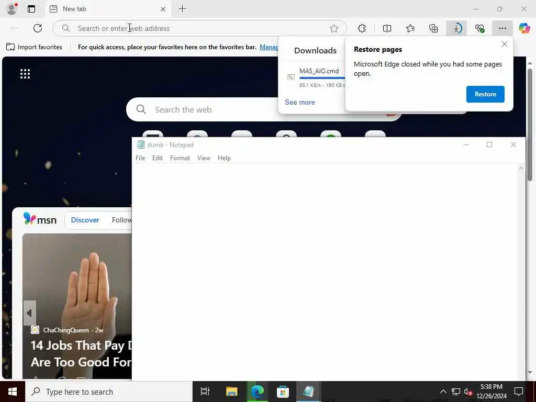Click Import favorites on favorites bar
This screenshot has width=536, height=402.
pyautogui.click(x=34, y=47)
